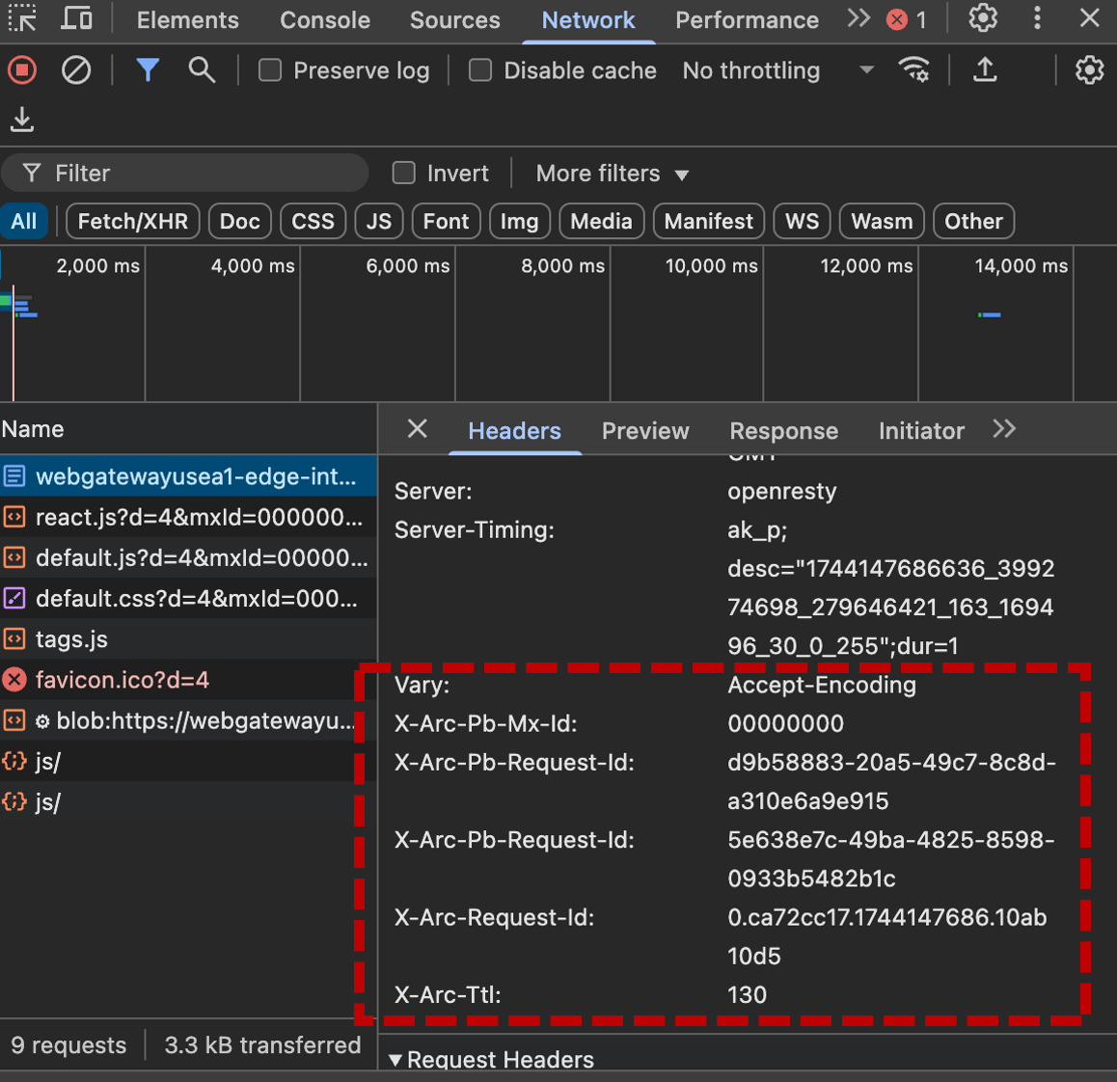
Task: Click the script icon beside default.js
Action: click(14, 557)
